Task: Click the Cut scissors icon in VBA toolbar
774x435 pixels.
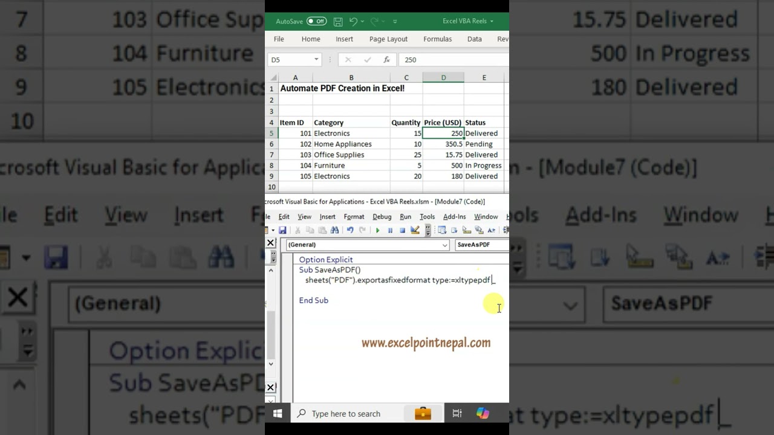Action: (298, 230)
